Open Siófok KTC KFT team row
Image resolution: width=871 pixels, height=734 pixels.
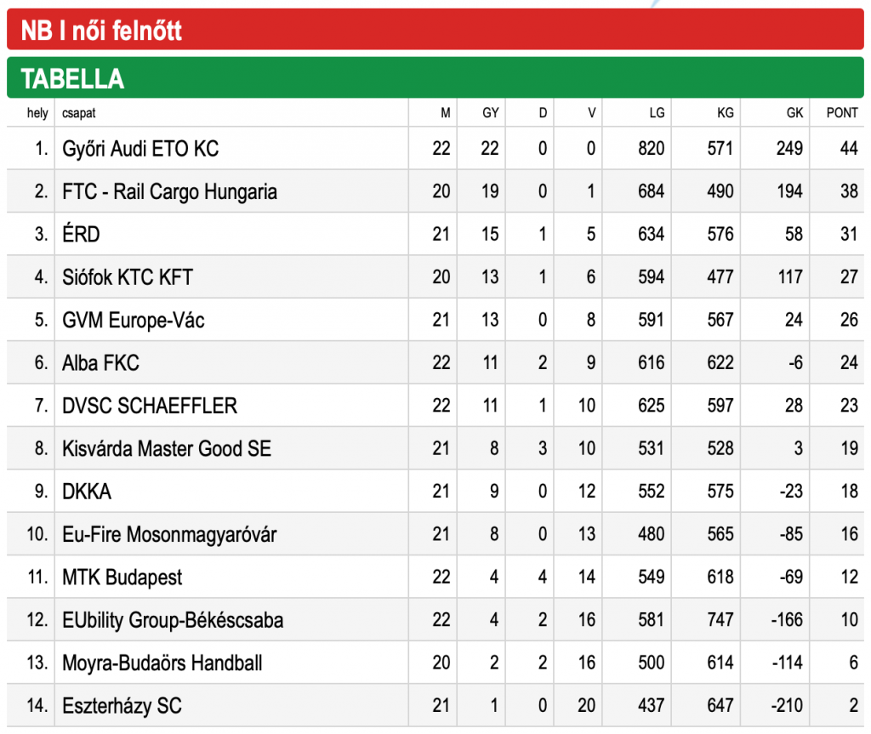coord(435,276)
